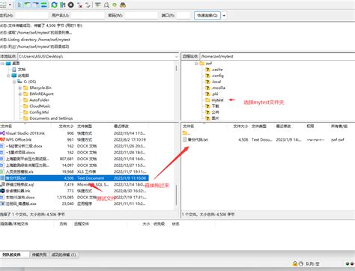
Task: Sort local files by size column header
Action: tap(66, 127)
